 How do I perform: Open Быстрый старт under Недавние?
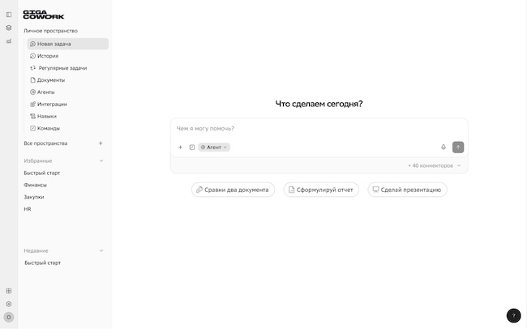[42, 263]
